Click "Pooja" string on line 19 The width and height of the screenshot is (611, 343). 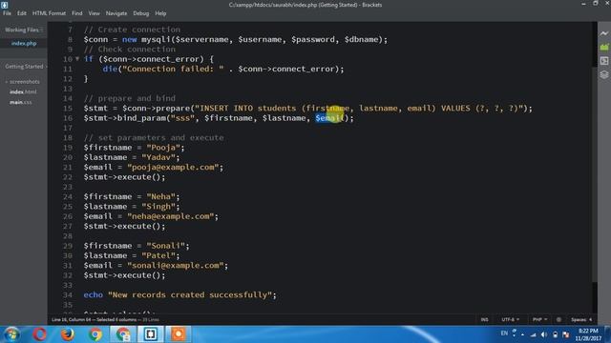[163, 148]
